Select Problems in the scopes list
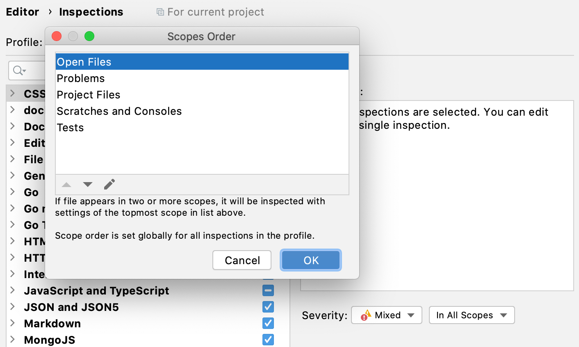The image size is (579, 347). (81, 78)
